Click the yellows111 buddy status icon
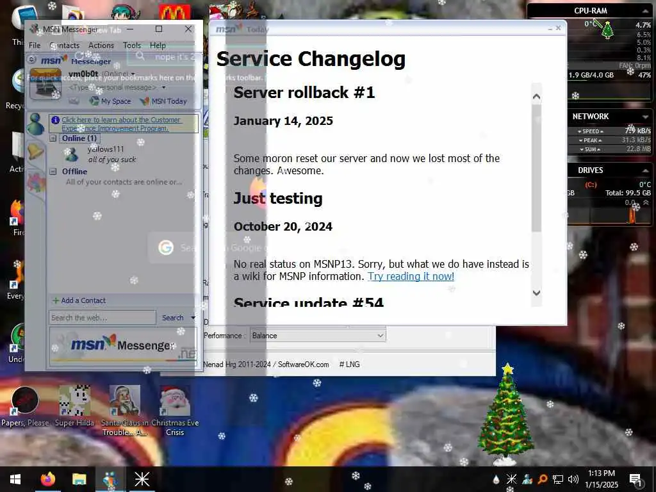The width and height of the screenshot is (656, 492). (x=71, y=155)
